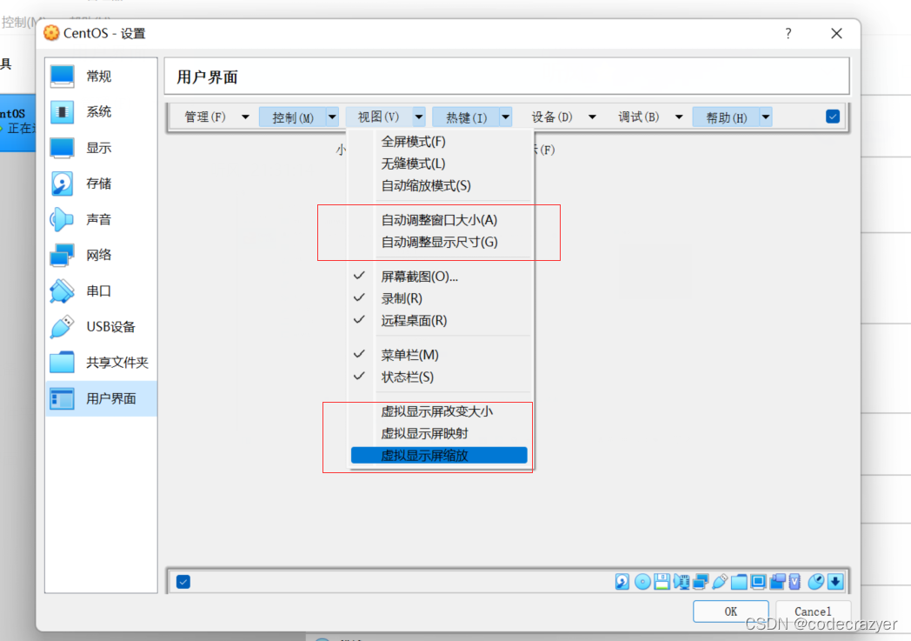Expand the 管理(F) dropdown arrow
Image resolution: width=911 pixels, height=641 pixels.
(x=245, y=117)
